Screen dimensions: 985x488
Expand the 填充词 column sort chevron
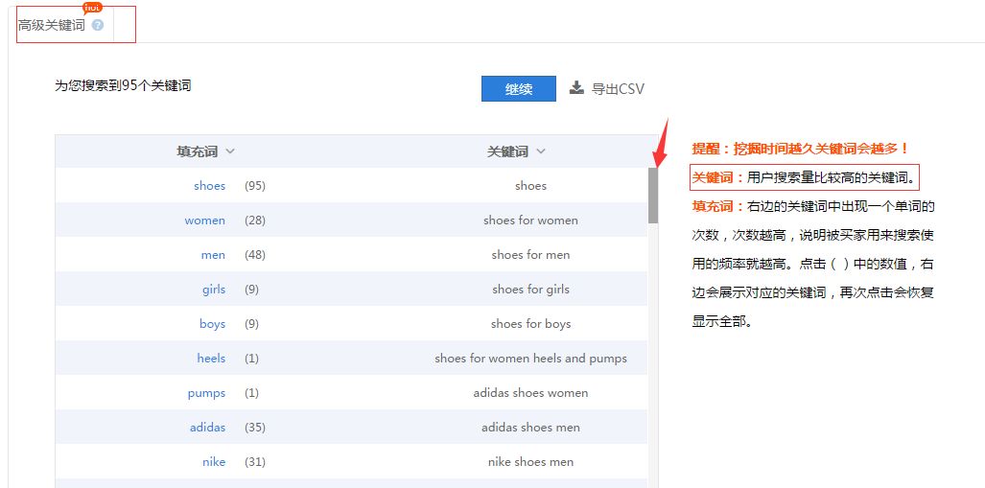point(230,151)
